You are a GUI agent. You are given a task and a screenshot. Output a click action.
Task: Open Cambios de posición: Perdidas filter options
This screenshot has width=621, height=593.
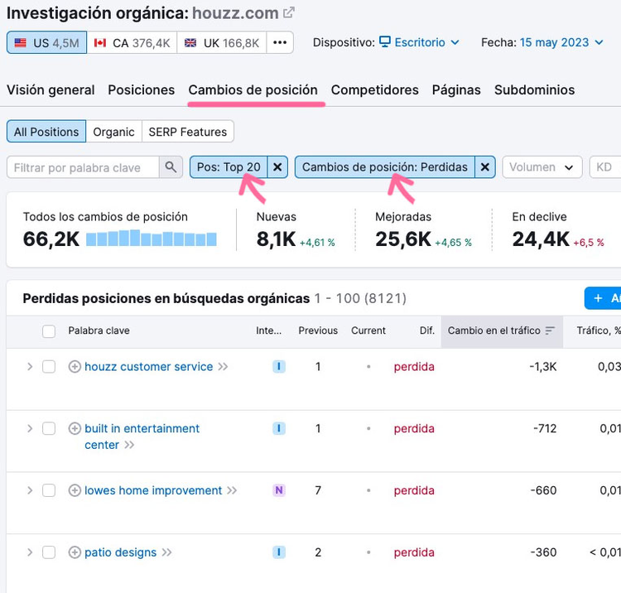pos(384,167)
